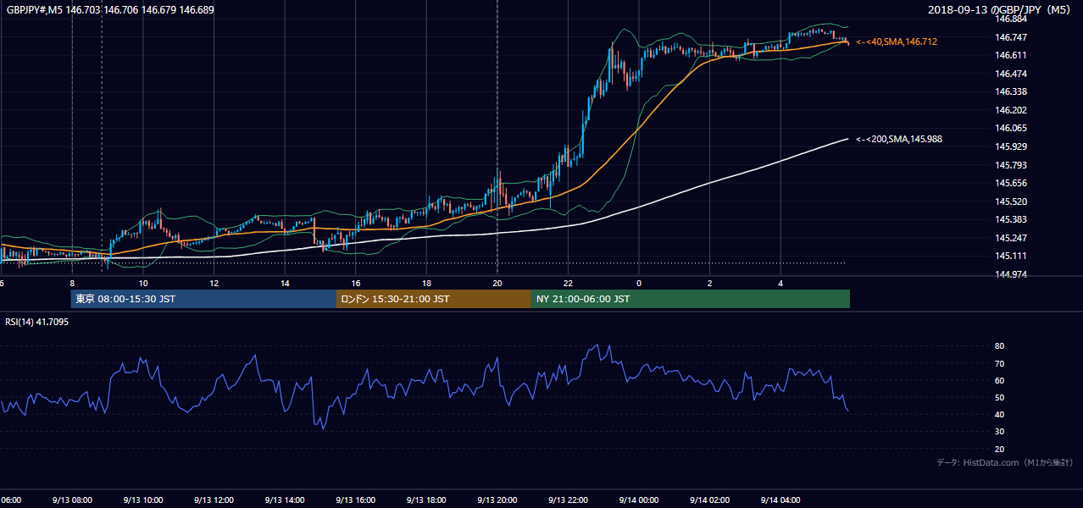Viewport: 1083px width, 508px height.
Task: Click price axis value 145.520
Action: (1011, 202)
